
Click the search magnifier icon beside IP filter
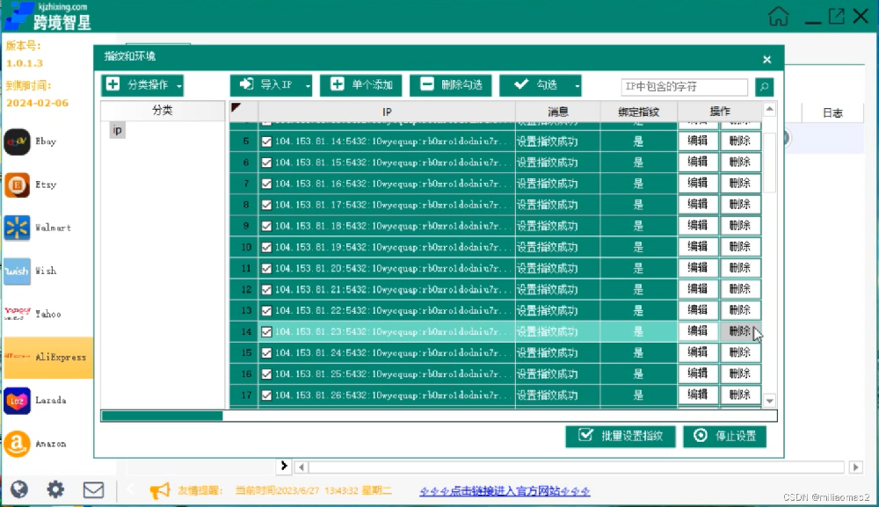click(765, 86)
